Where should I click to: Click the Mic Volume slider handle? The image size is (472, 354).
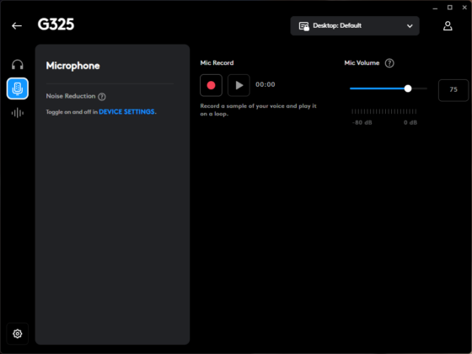pyautogui.click(x=408, y=88)
